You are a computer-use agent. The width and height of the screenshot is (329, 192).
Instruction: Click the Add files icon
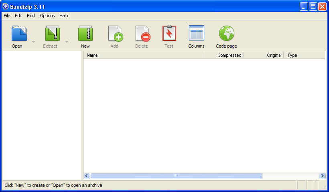(116, 33)
